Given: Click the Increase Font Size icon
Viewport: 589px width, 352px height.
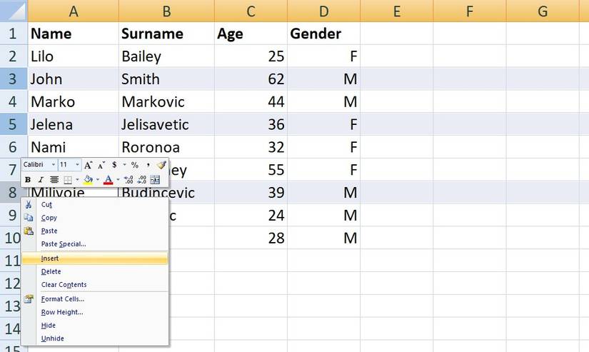Looking at the screenshot, I should tap(89, 165).
